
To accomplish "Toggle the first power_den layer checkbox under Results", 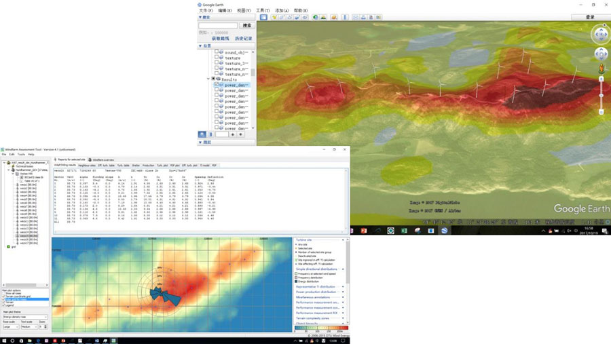I will click(x=217, y=85).
